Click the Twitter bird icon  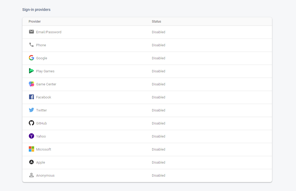[31, 110]
